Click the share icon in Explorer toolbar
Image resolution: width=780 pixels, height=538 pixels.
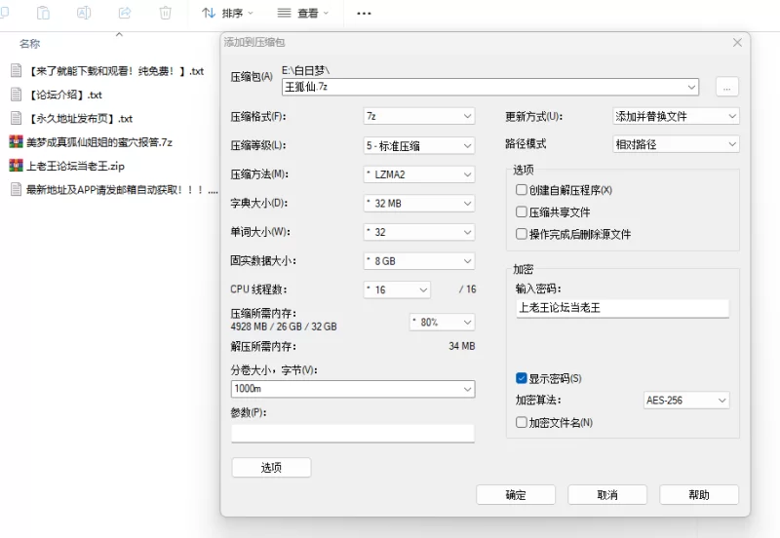click(x=125, y=13)
